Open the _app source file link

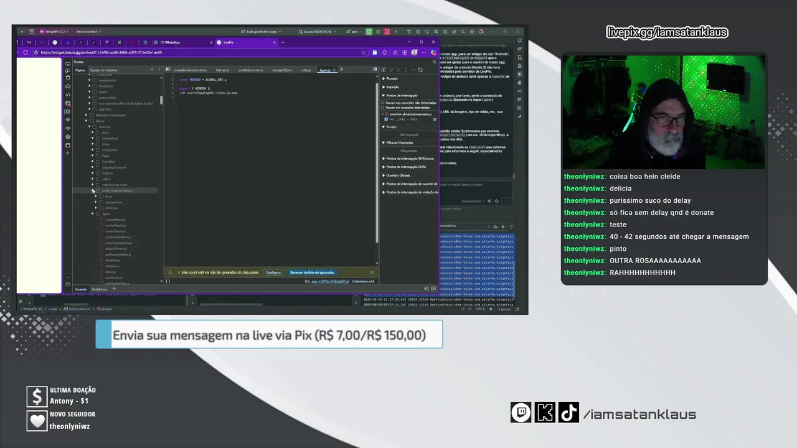[x=330, y=281]
